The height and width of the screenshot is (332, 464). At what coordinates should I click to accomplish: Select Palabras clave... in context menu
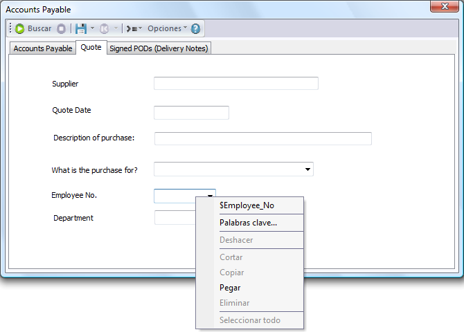coord(248,223)
